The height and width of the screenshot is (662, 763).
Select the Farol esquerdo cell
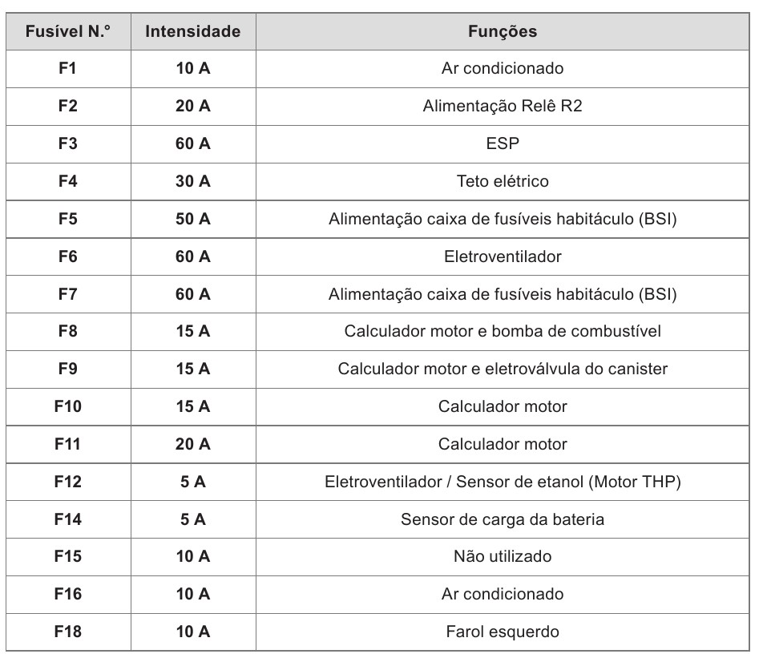(503, 632)
